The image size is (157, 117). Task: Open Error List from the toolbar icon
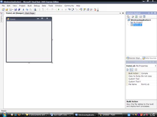click(95, 9)
